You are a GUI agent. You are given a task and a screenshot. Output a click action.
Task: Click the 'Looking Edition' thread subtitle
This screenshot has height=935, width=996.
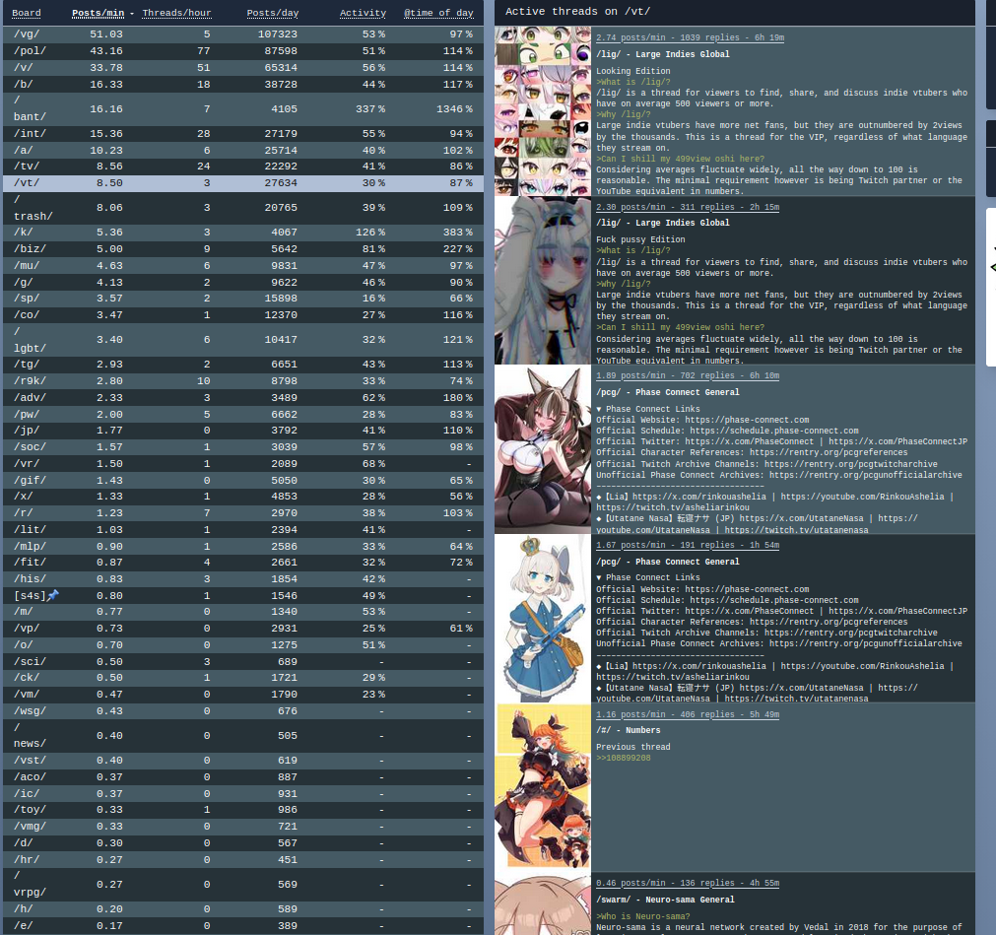pyautogui.click(x=632, y=71)
